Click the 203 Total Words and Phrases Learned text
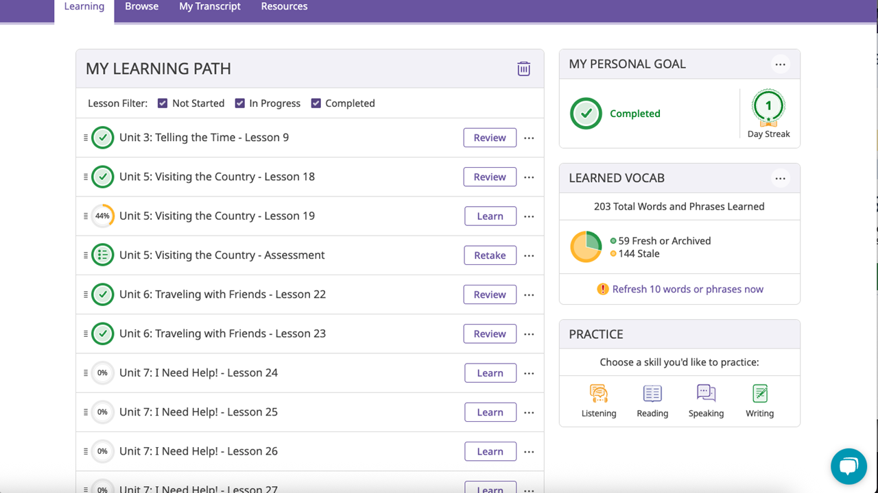 coord(679,206)
